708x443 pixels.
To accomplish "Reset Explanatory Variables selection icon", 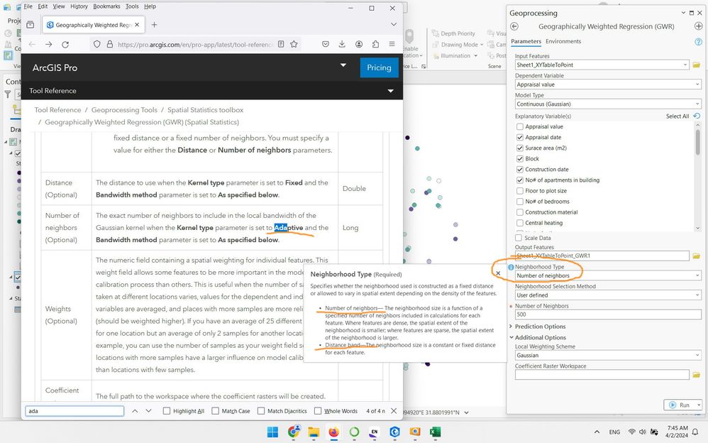I will click(x=697, y=116).
